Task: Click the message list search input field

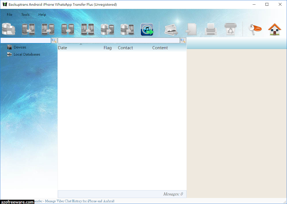Action: coord(119,40)
